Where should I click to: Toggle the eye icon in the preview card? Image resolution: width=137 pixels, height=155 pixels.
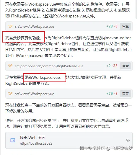(x=128, y=140)
